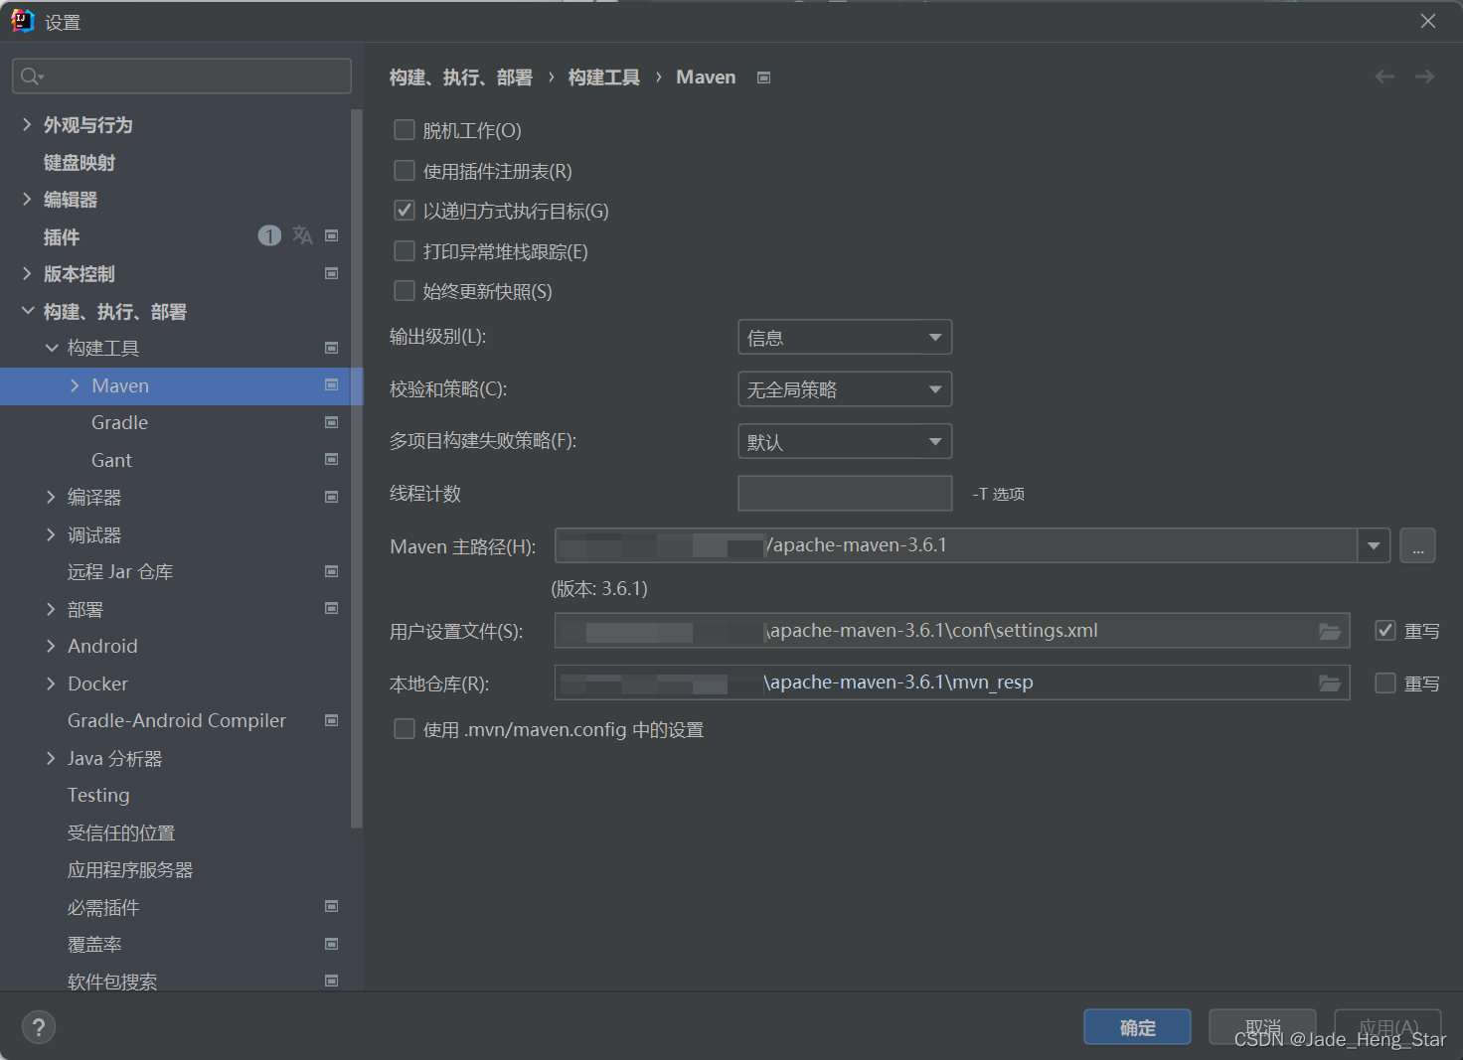Click the project-level icon on Gradle row
Viewport: 1463px width, 1060px height.
[x=332, y=422]
